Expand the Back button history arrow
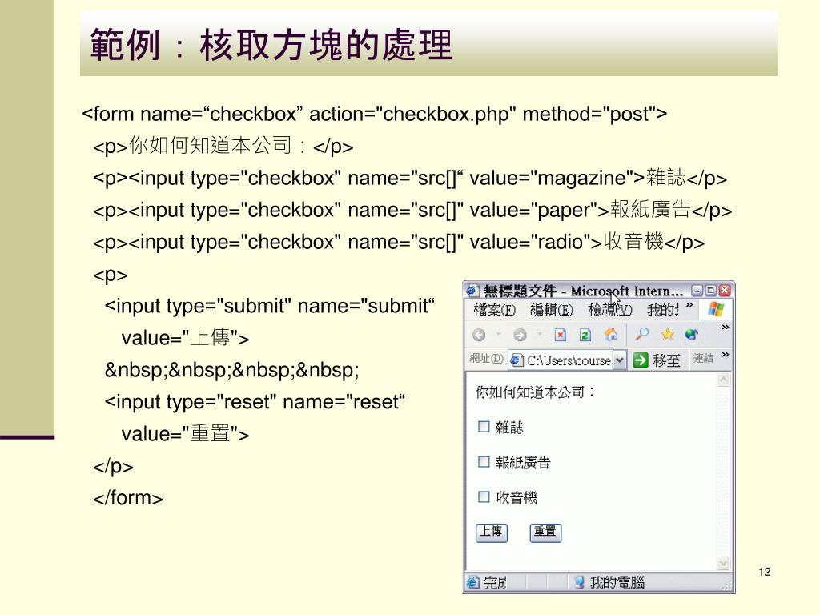Screen dimensions: 820x615 pyautogui.click(x=498, y=334)
